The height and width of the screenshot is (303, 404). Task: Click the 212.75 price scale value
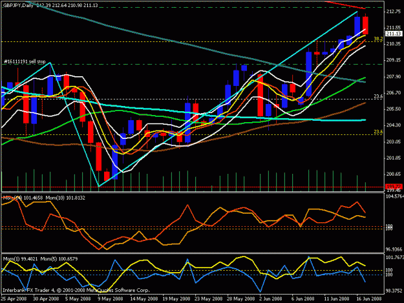pos(394,12)
